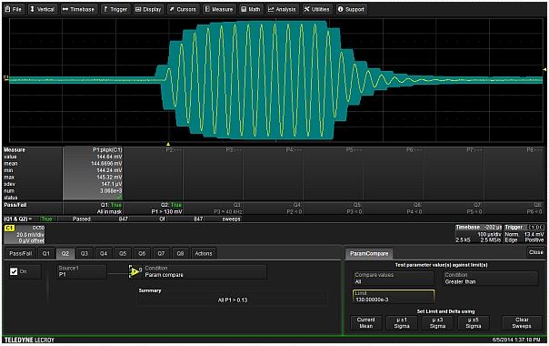Select the ParamCompare tab
Image resolution: width=549 pixels, height=346 pixels.
tap(369, 254)
